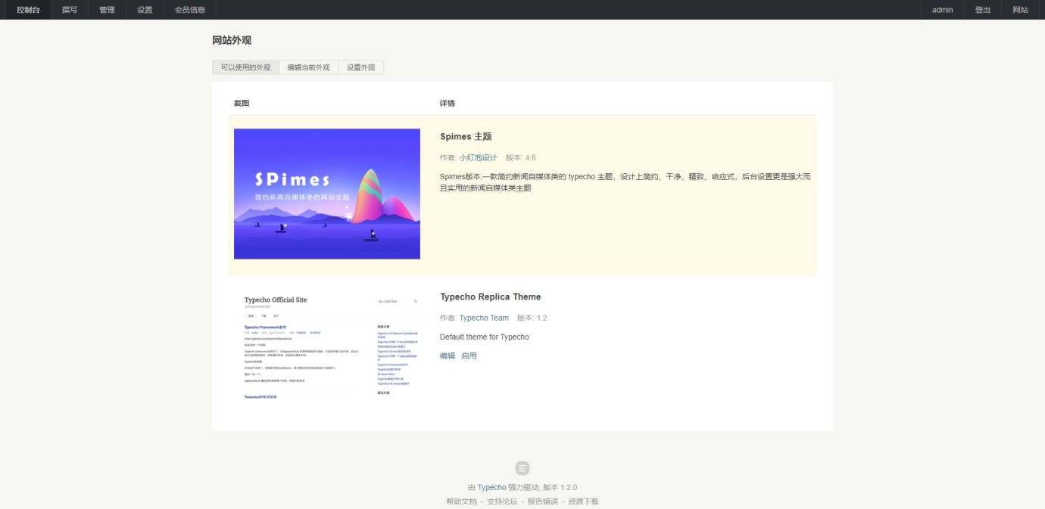Open 帮助文档 footer link
The width and height of the screenshot is (1045, 509).
tap(461, 501)
